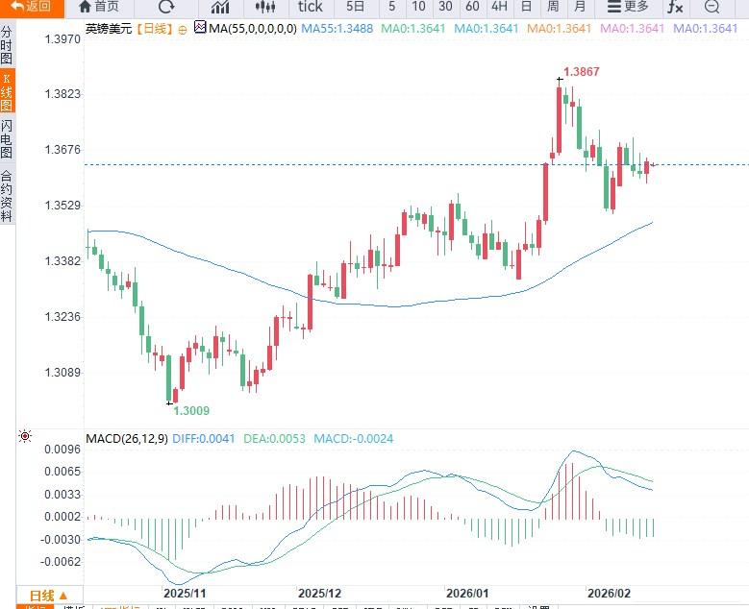
Task: Click the red sun icon beside MACD
Action: [25, 436]
